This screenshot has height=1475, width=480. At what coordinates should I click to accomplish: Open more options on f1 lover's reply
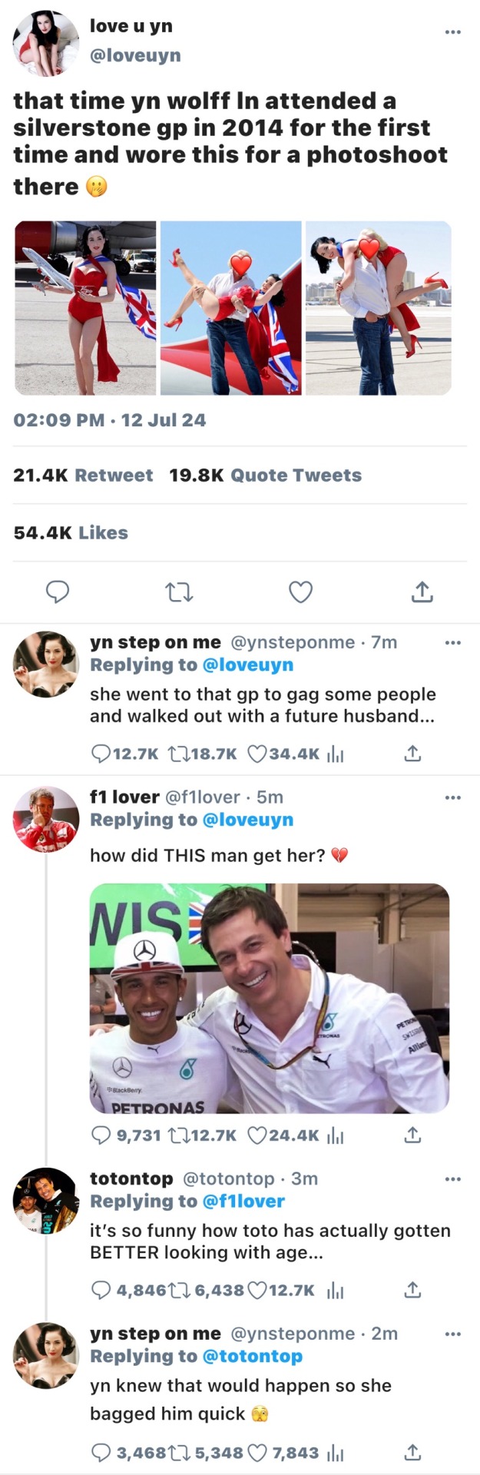pos(453,797)
